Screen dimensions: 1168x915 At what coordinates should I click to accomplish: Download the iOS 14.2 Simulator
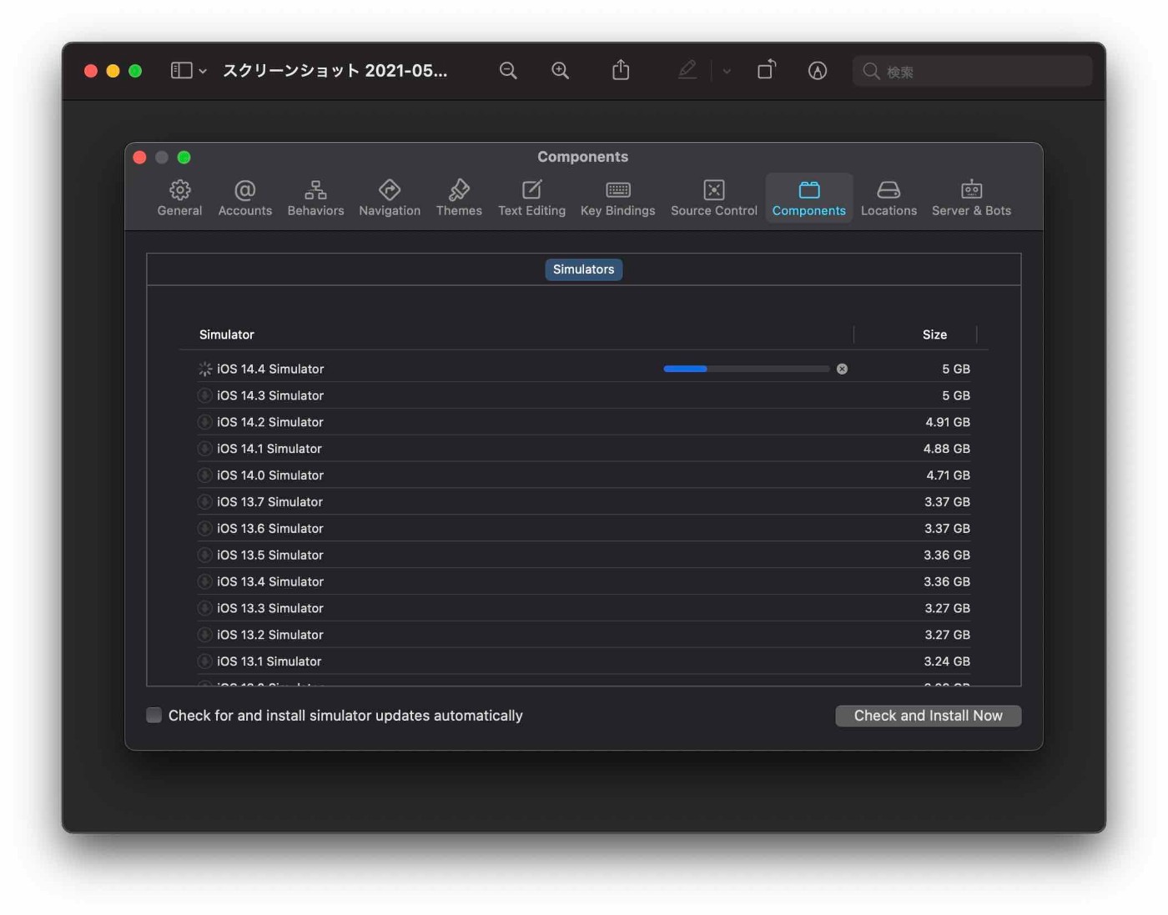[204, 422]
